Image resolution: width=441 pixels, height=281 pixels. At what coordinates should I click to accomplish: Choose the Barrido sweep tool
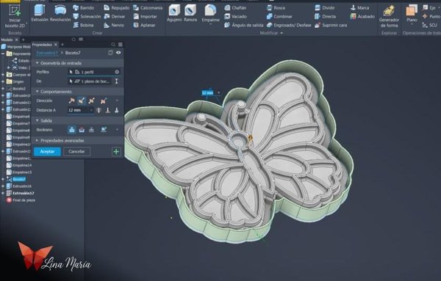[x=84, y=8]
